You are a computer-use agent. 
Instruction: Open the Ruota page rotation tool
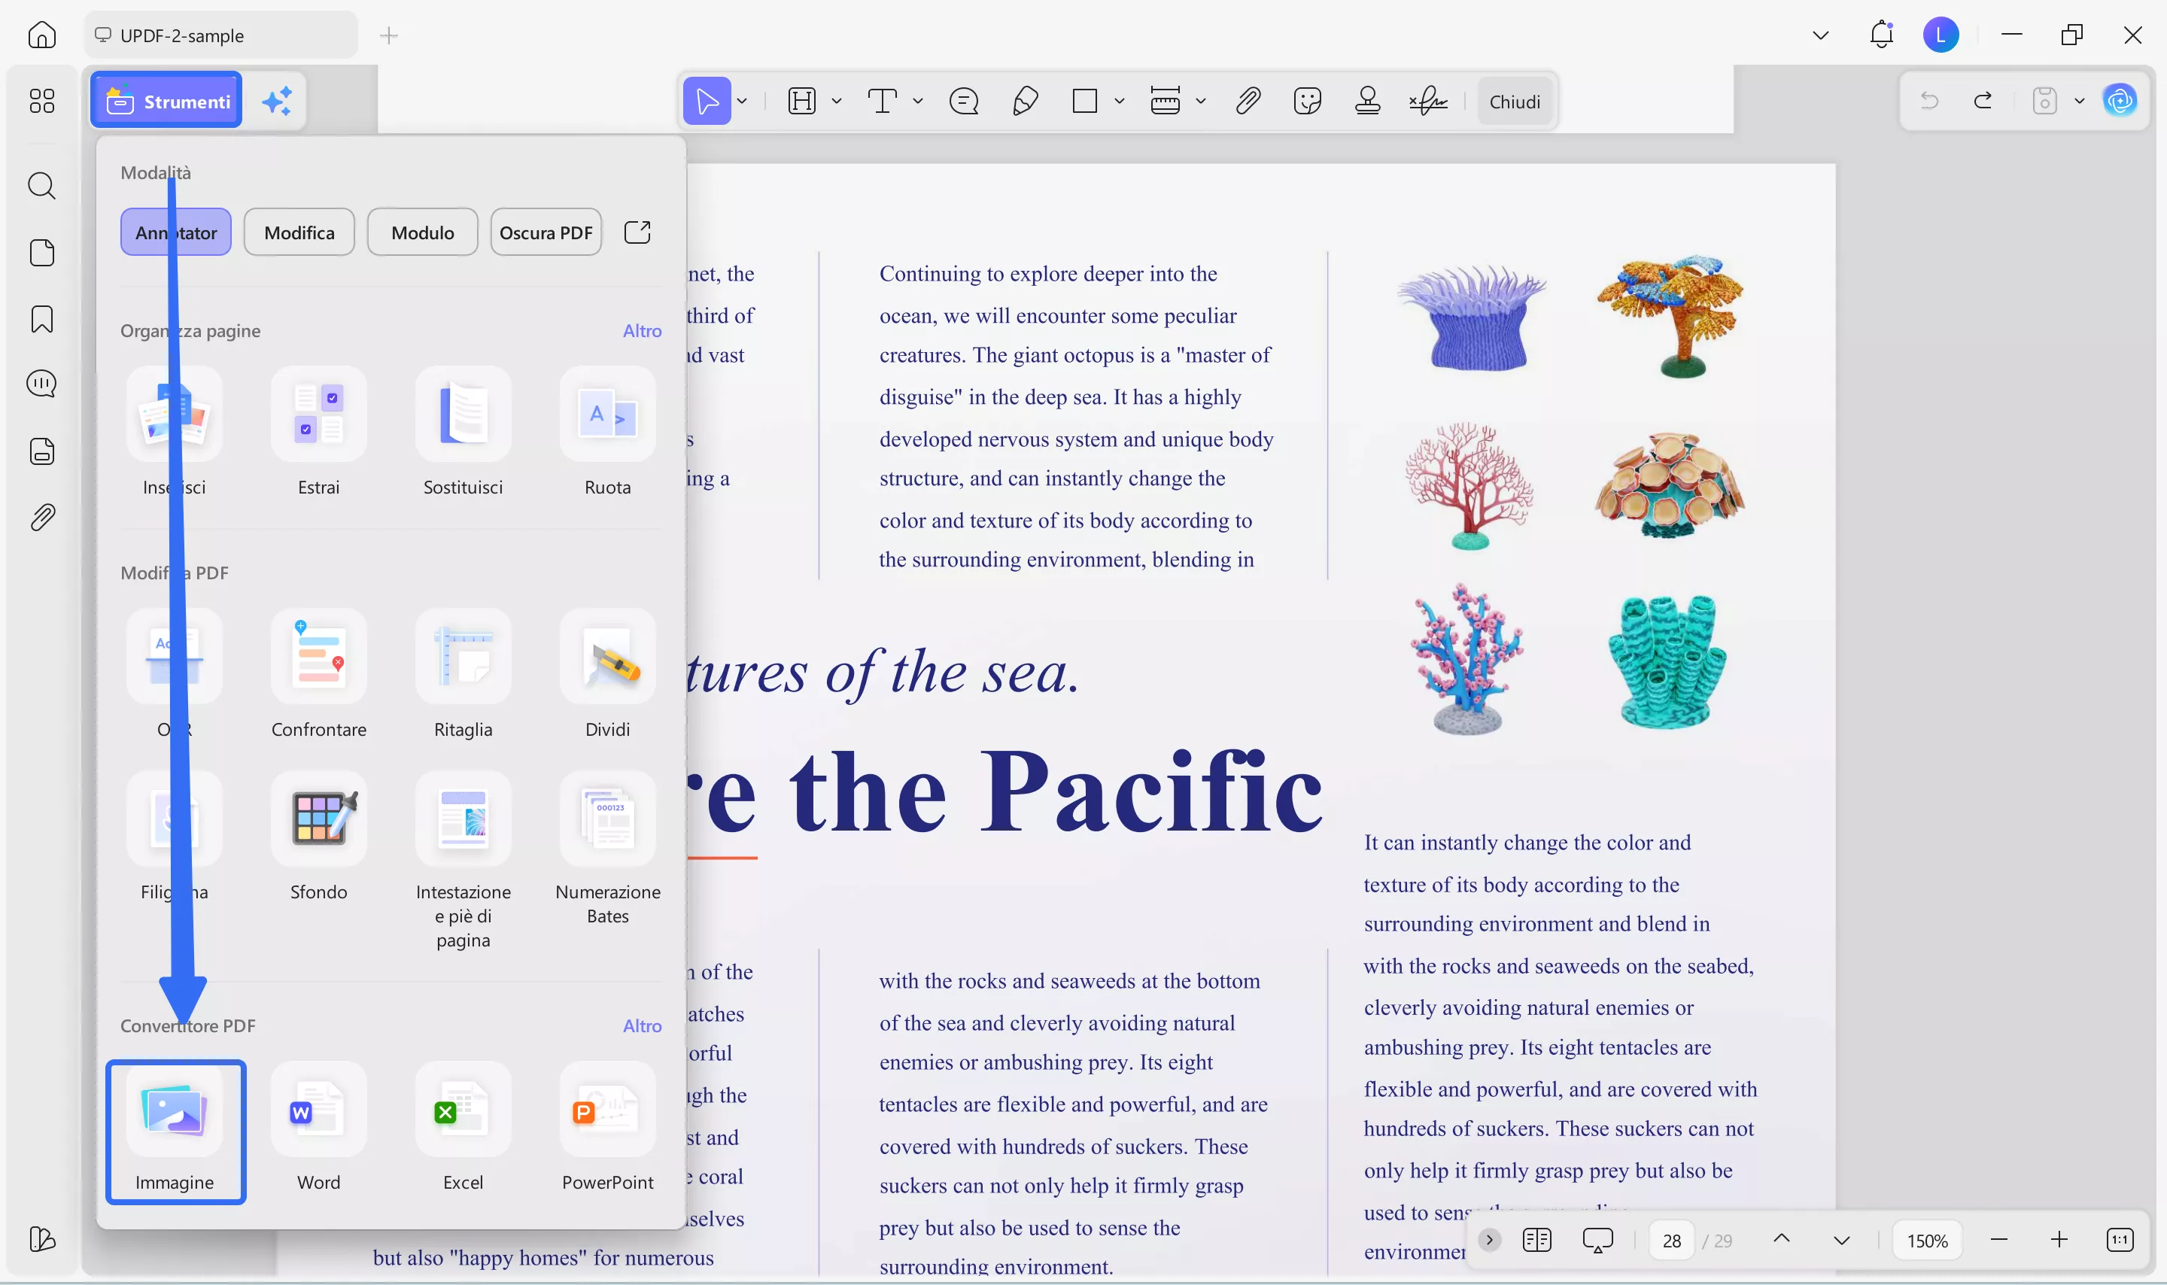pos(608,424)
